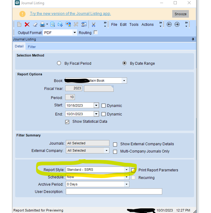Open the Report Style dropdown
This screenshot has width=211, height=213.
click(126, 170)
